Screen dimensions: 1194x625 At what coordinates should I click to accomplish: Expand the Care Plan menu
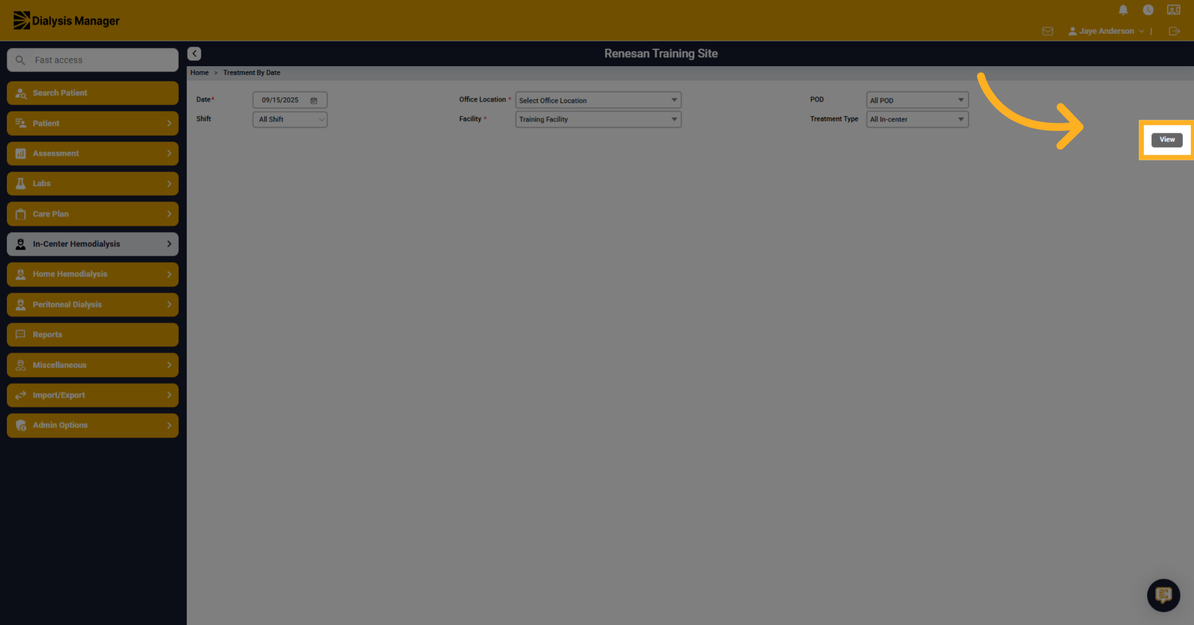93,214
